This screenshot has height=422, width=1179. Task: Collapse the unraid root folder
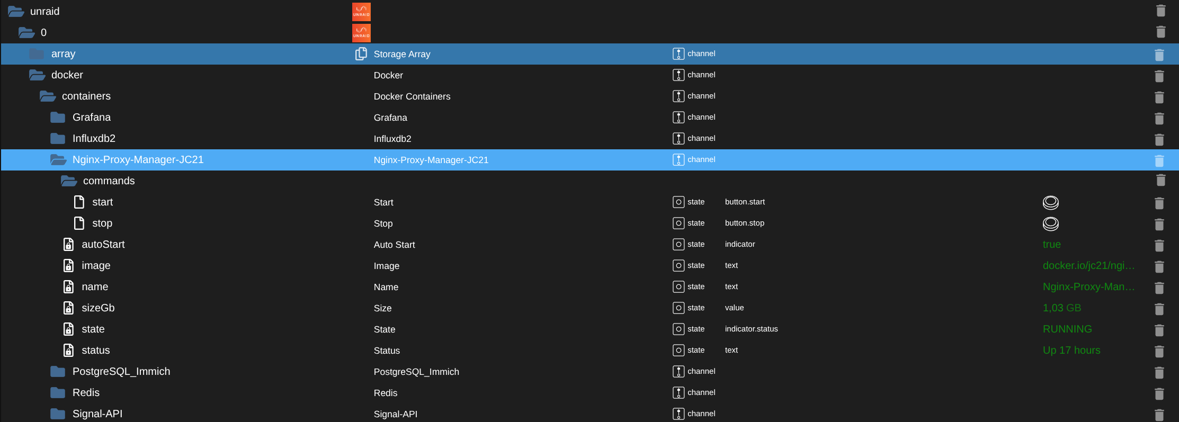pyautogui.click(x=16, y=11)
